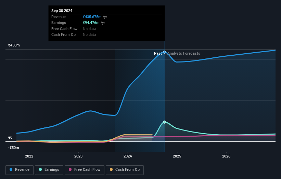Toggle the Revenue legend button
Screen dimensions: 281x179
[20, 170]
